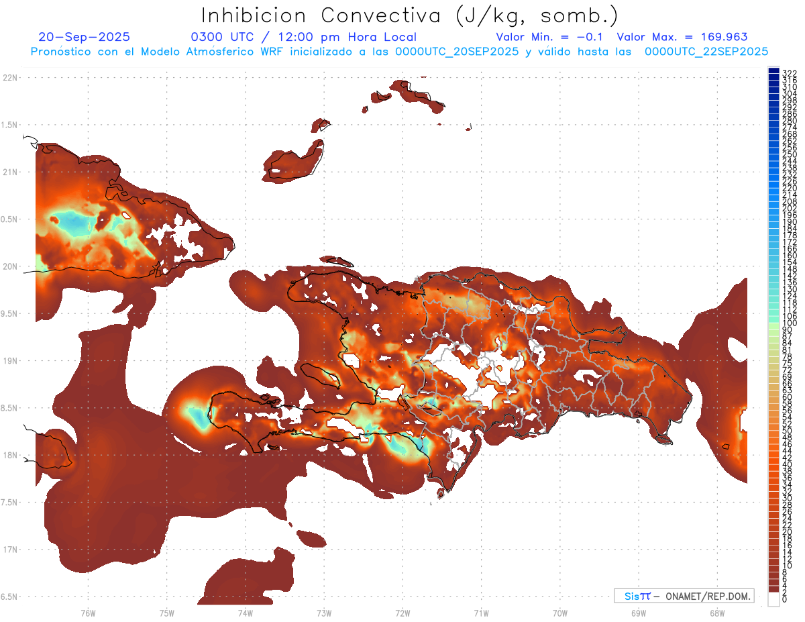Viewport: 805px width, 622px height.
Task: Select the latitude label '22N'
Action: 10,77
